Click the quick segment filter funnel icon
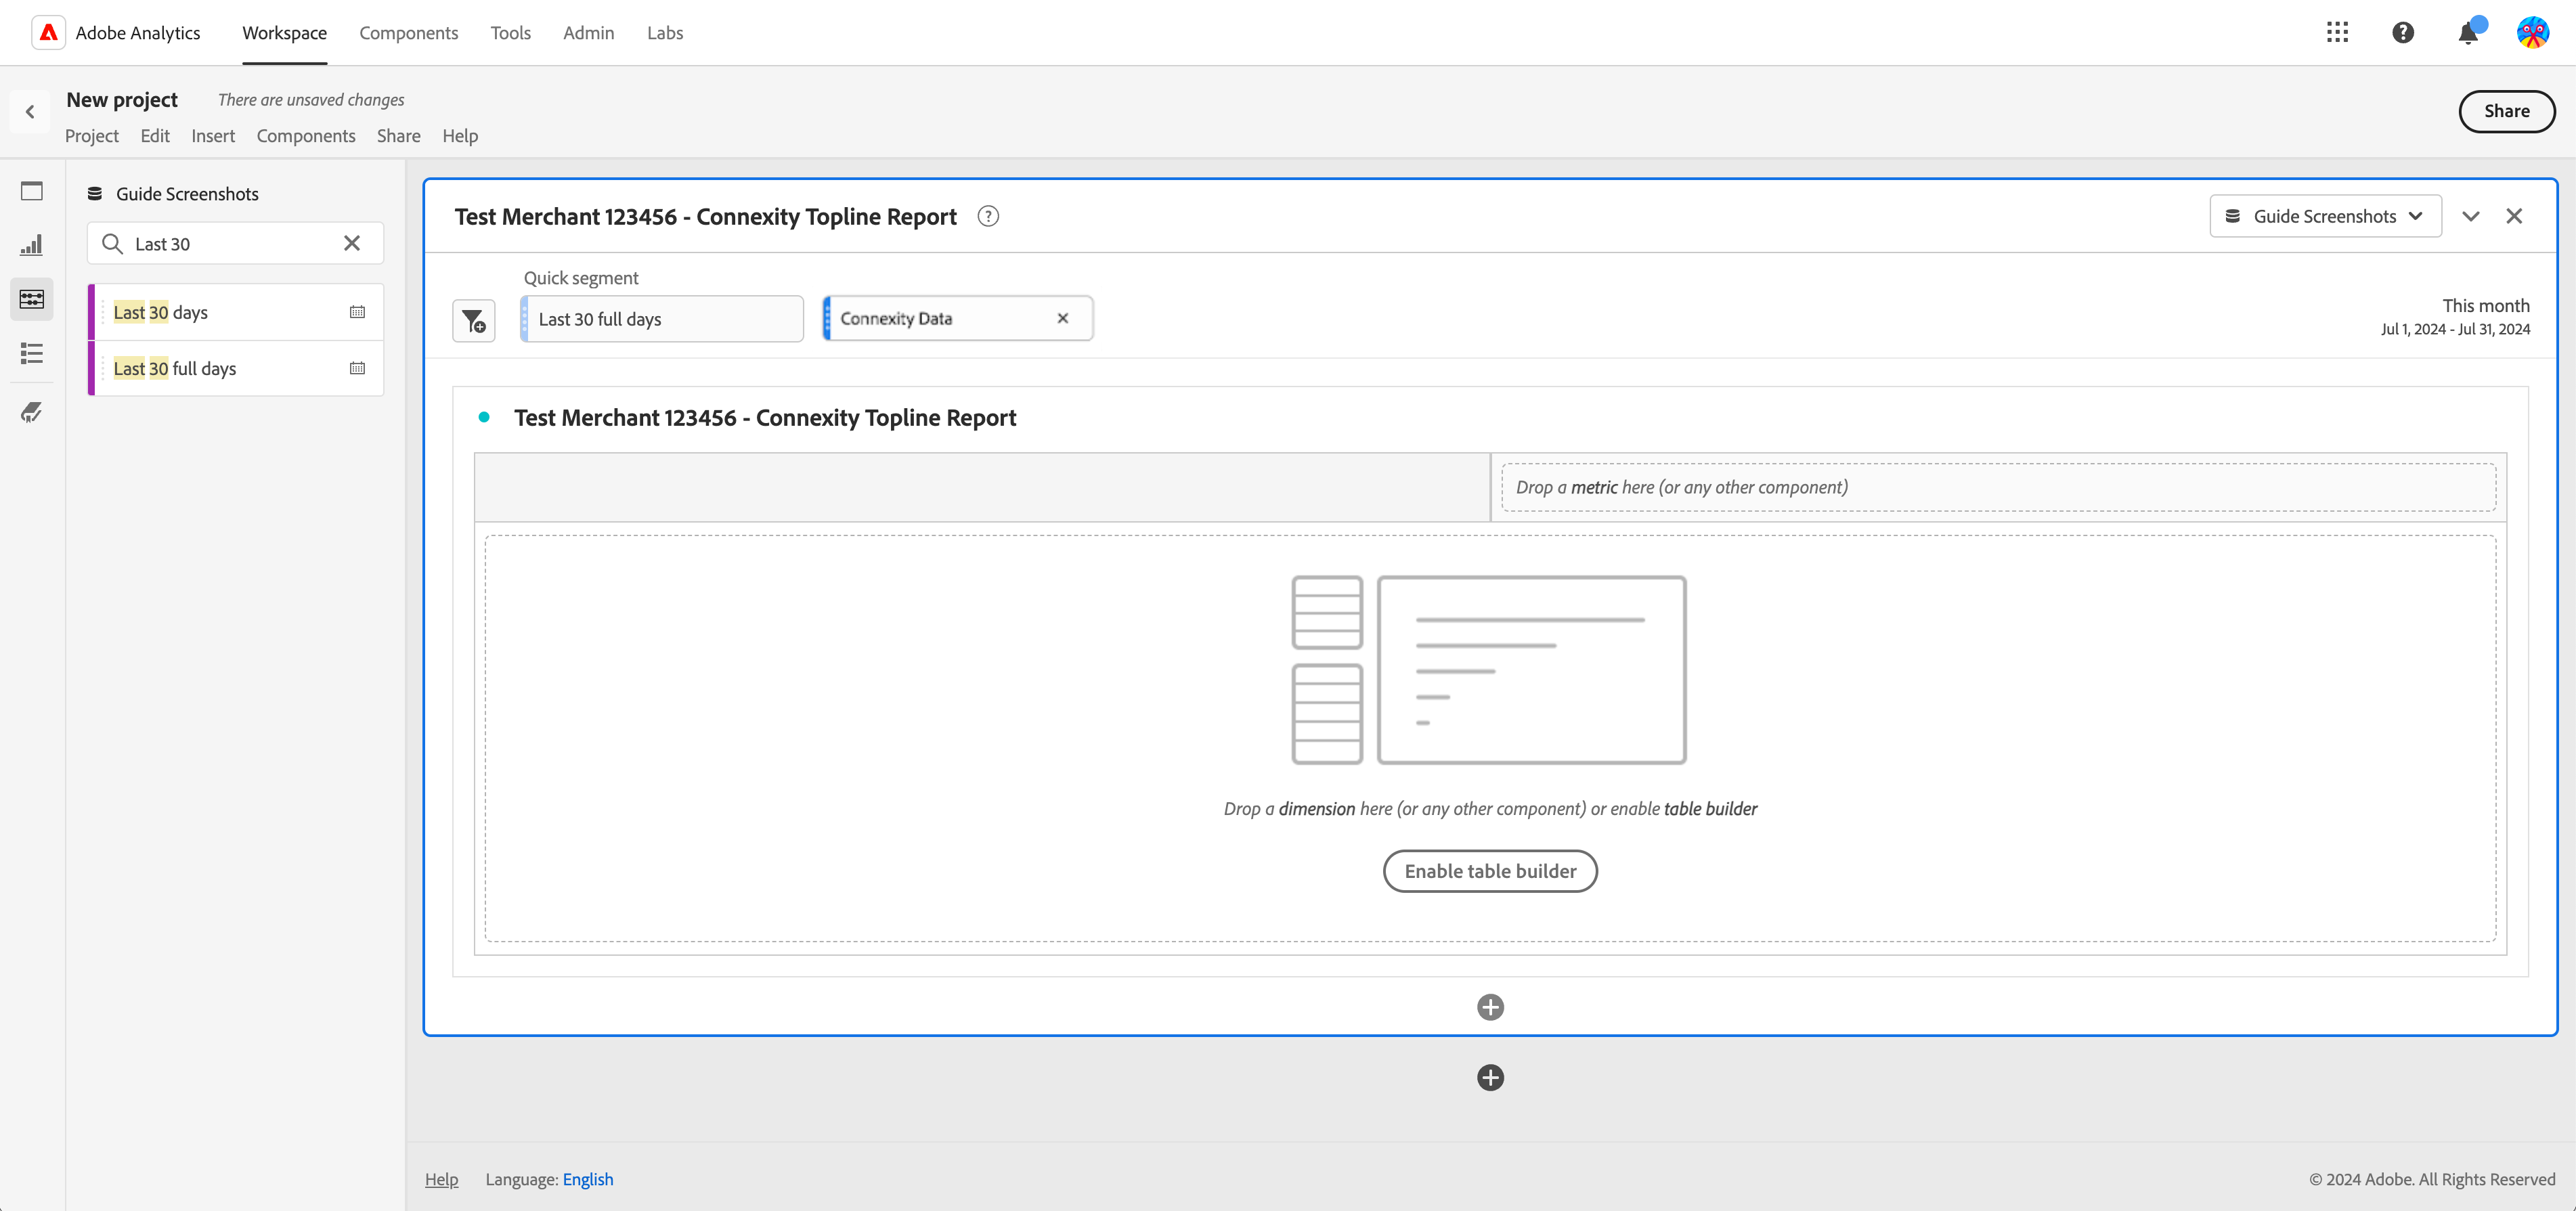Viewport: 2576px width, 1211px height. click(474, 320)
